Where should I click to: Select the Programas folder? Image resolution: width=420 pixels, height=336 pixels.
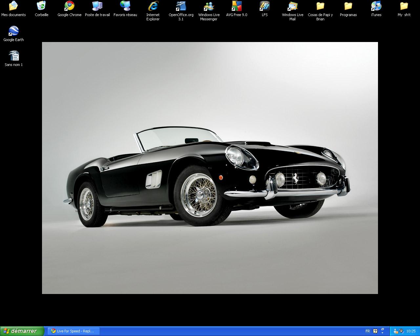pyautogui.click(x=348, y=9)
